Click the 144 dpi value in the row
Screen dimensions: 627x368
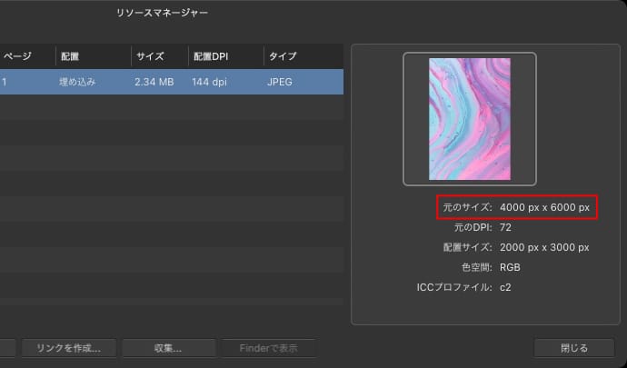click(x=211, y=82)
